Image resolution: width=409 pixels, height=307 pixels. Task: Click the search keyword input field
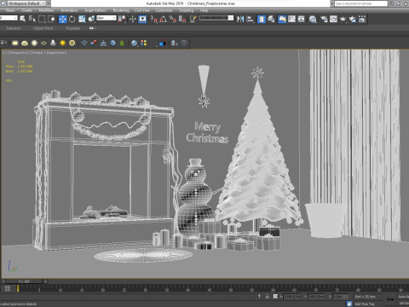click(360, 3)
